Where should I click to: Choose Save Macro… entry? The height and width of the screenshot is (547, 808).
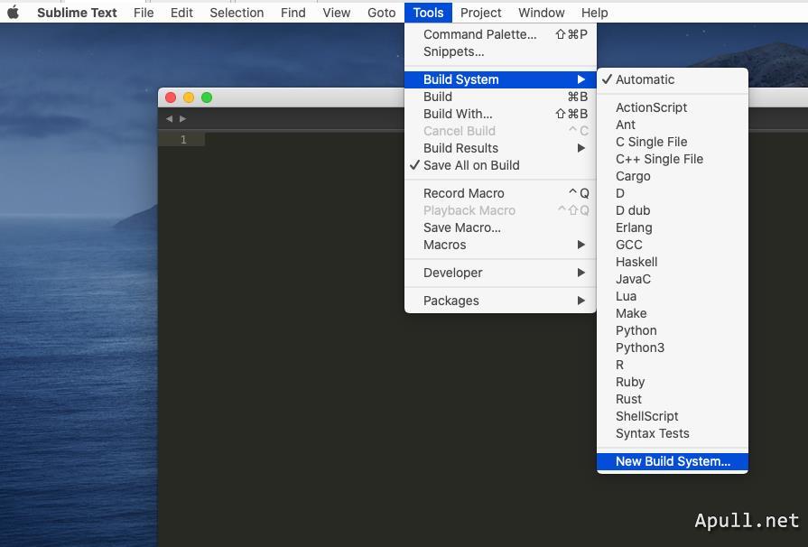click(x=500, y=227)
